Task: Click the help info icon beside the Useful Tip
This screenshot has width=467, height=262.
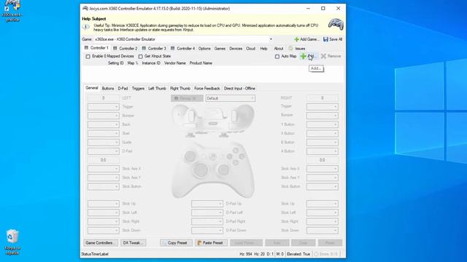Action: point(86,27)
